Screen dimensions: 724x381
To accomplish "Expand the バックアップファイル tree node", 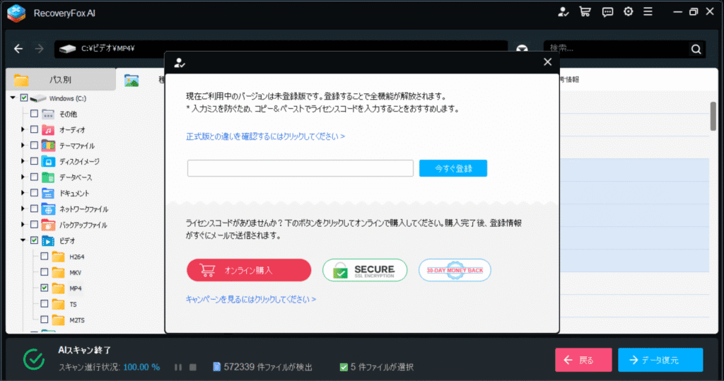I will [23, 225].
